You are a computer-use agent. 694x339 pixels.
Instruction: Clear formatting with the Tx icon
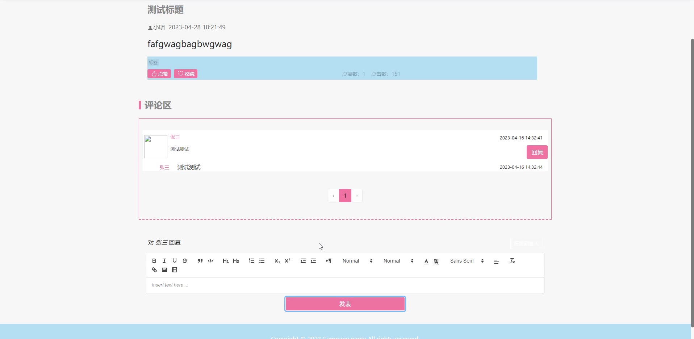512,261
